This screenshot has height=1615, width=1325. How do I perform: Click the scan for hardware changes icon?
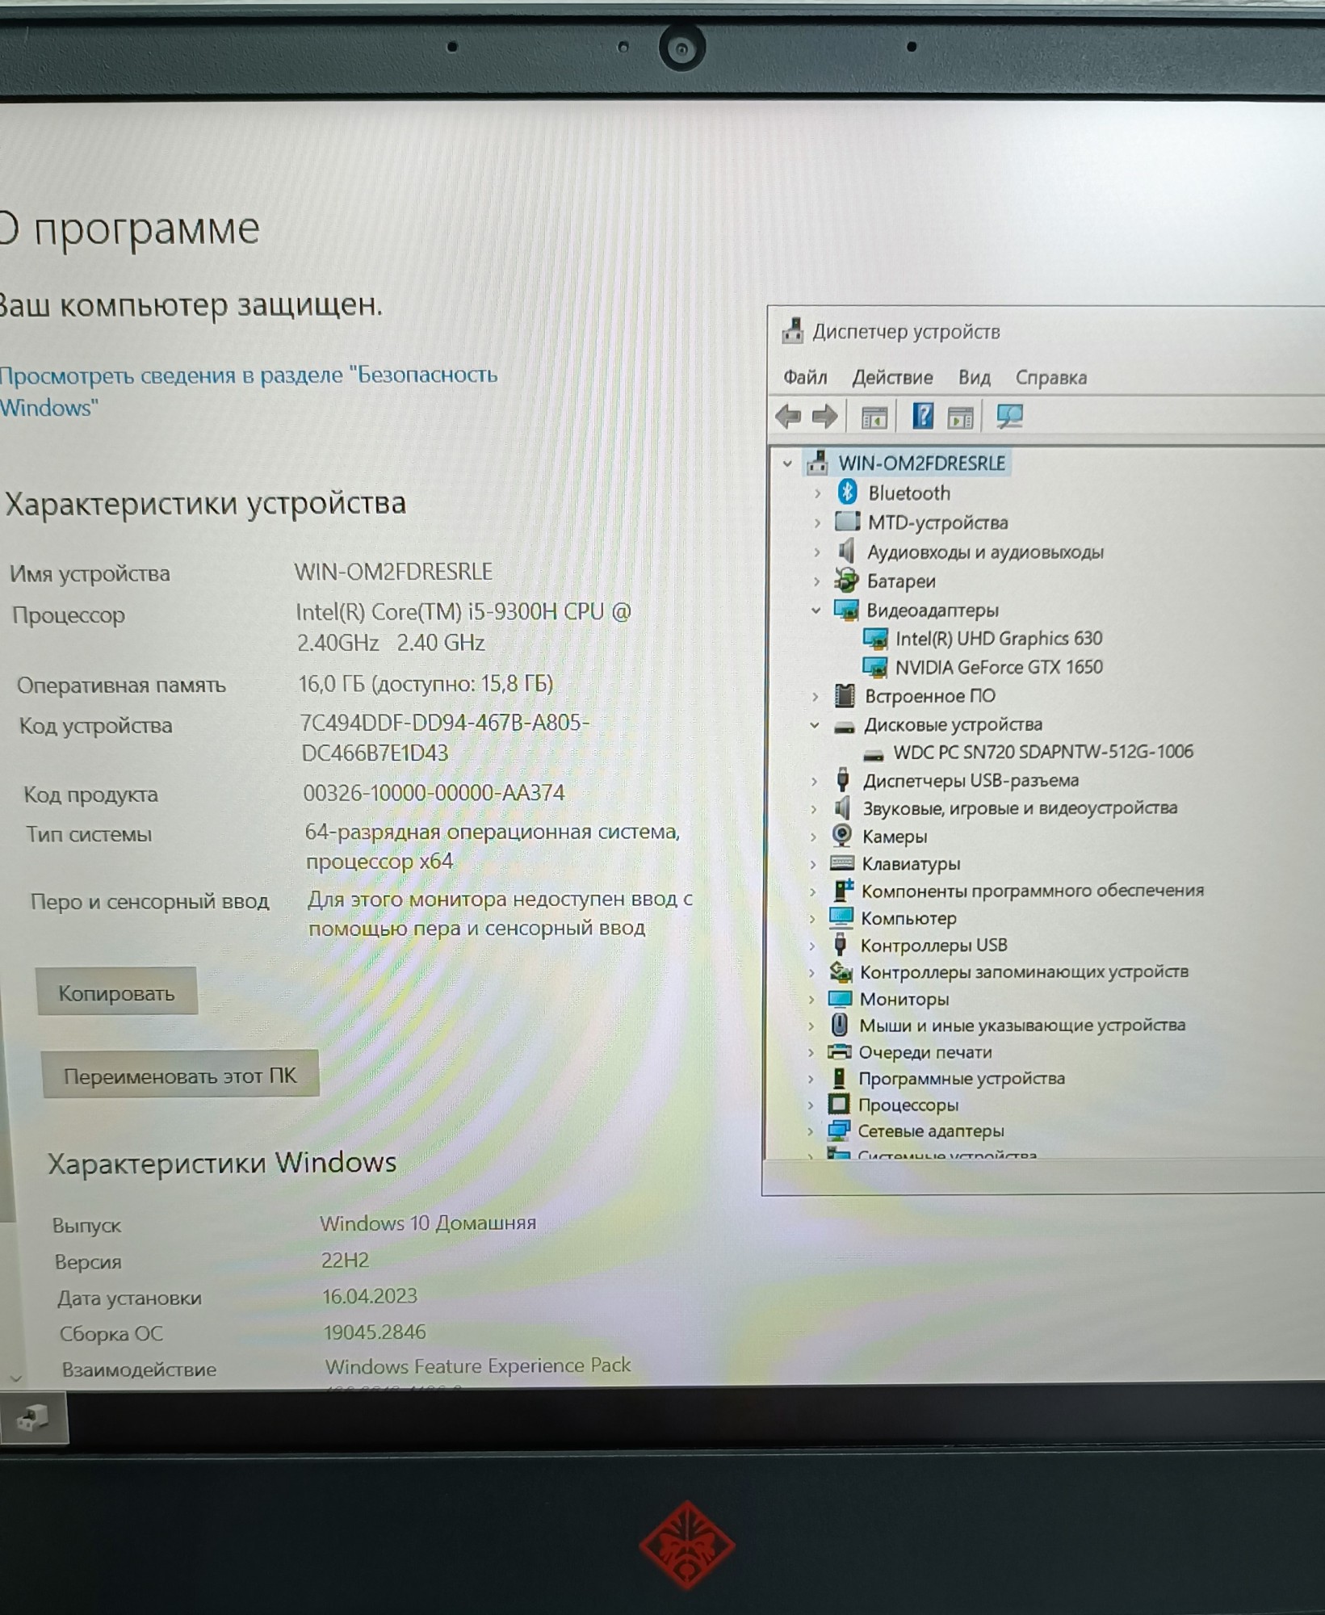click(1009, 417)
